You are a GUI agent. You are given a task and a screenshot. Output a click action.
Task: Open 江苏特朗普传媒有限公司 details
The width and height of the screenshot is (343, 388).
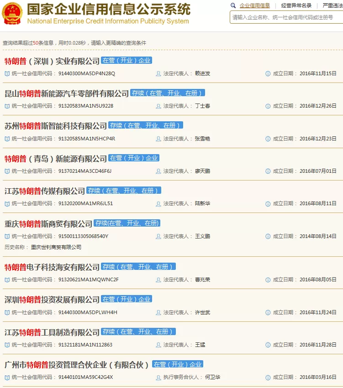pyautogui.click(x=45, y=191)
